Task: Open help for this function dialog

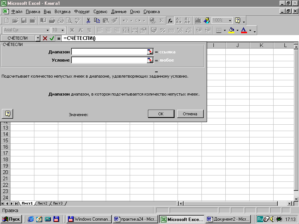Action: [x=7, y=114]
